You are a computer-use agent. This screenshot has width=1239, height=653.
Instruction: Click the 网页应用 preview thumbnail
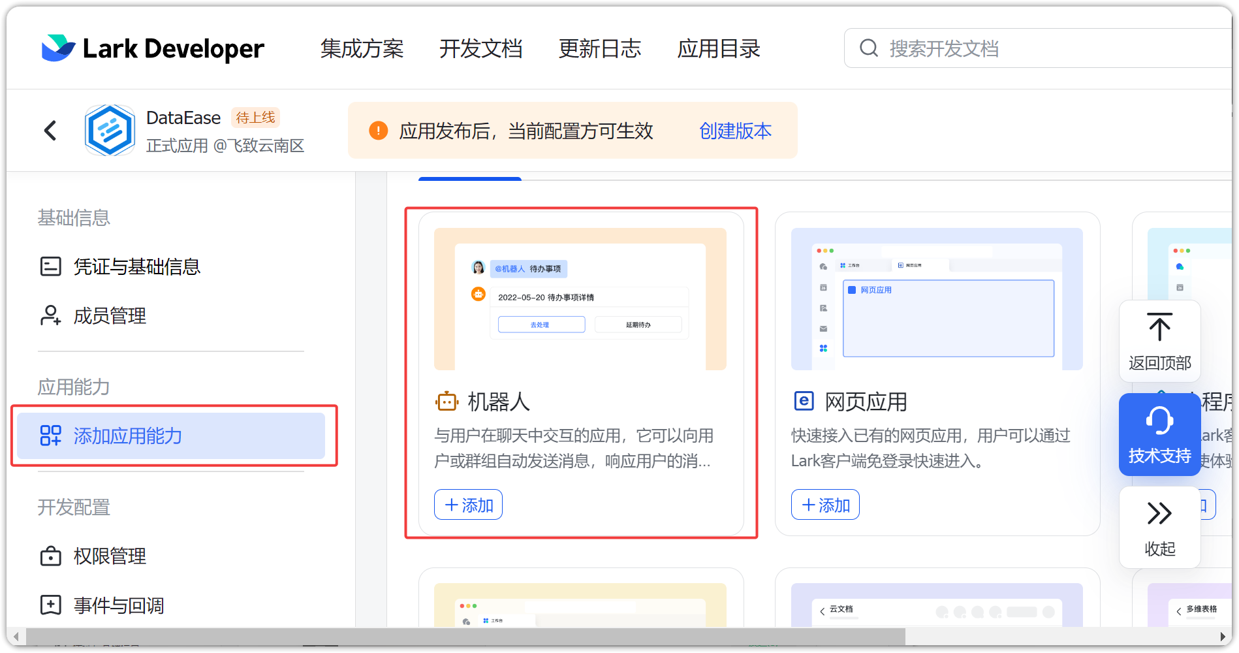[x=937, y=299]
